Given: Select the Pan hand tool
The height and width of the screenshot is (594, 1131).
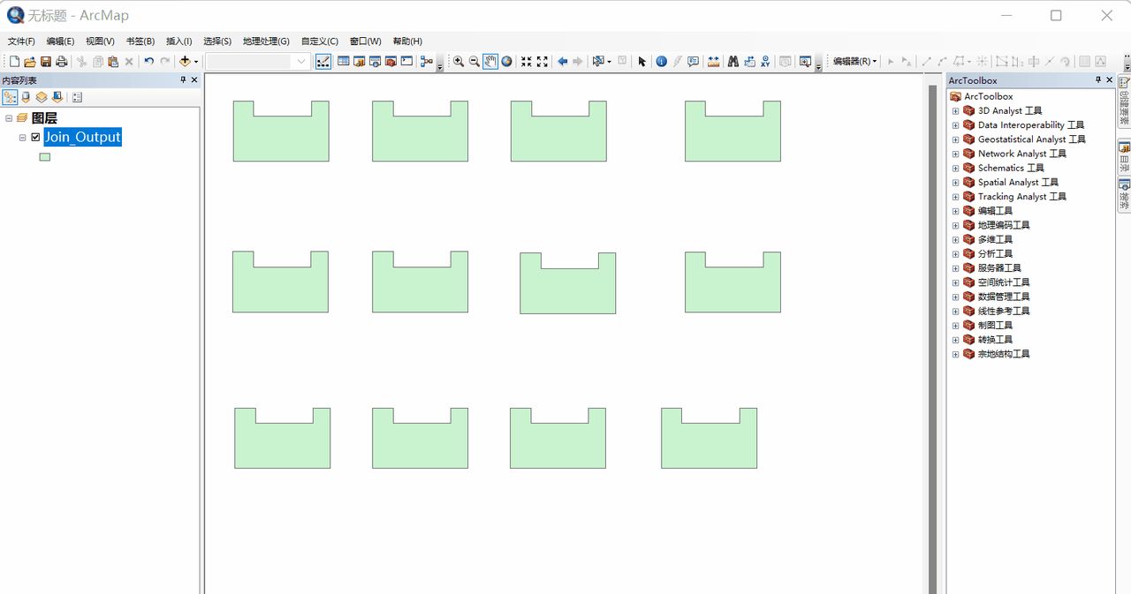Looking at the screenshot, I should point(490,62).
